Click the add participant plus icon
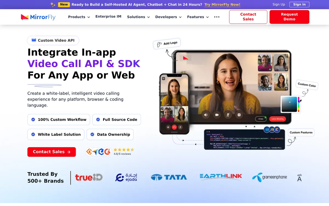Viewport: 329px width, 206px height. [239, 115]
